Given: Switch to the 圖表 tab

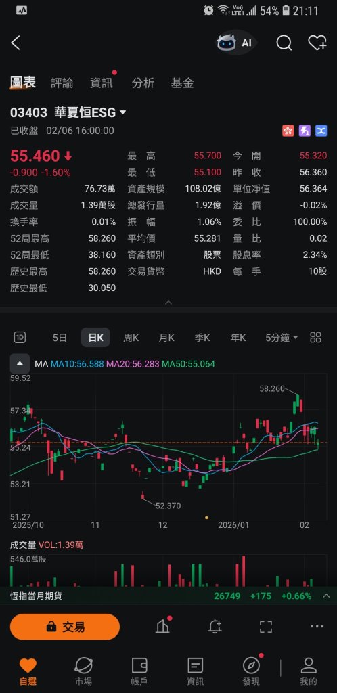Looking at the screenshot, I should (23, 83).
